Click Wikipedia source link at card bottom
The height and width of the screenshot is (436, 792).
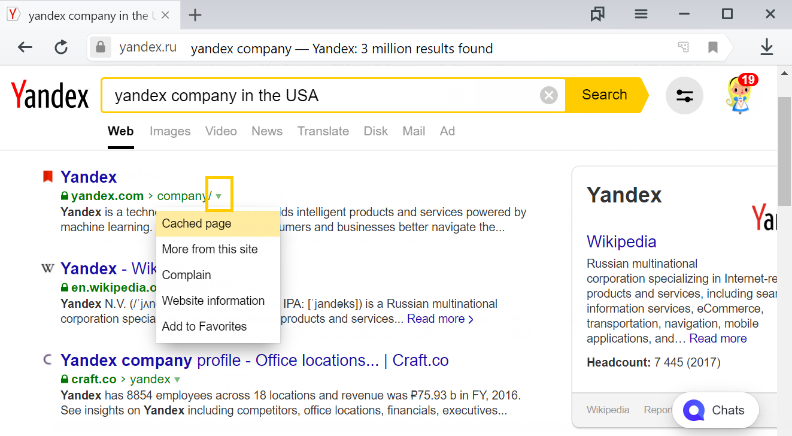pos(608,410)
